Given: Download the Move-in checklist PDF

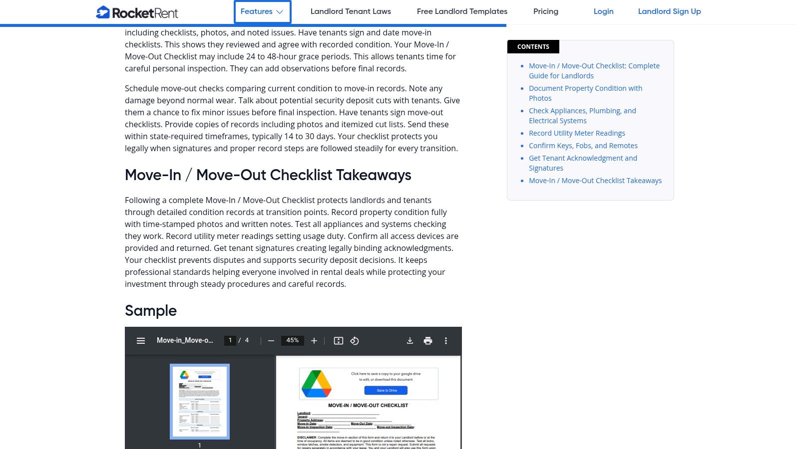Looking at the screenshot, I should point(409,341).
